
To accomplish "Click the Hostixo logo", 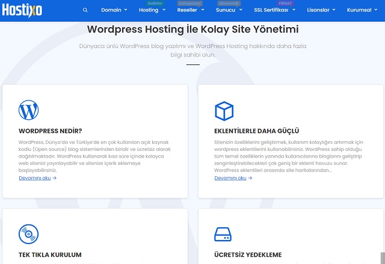I will pos(22,10).
